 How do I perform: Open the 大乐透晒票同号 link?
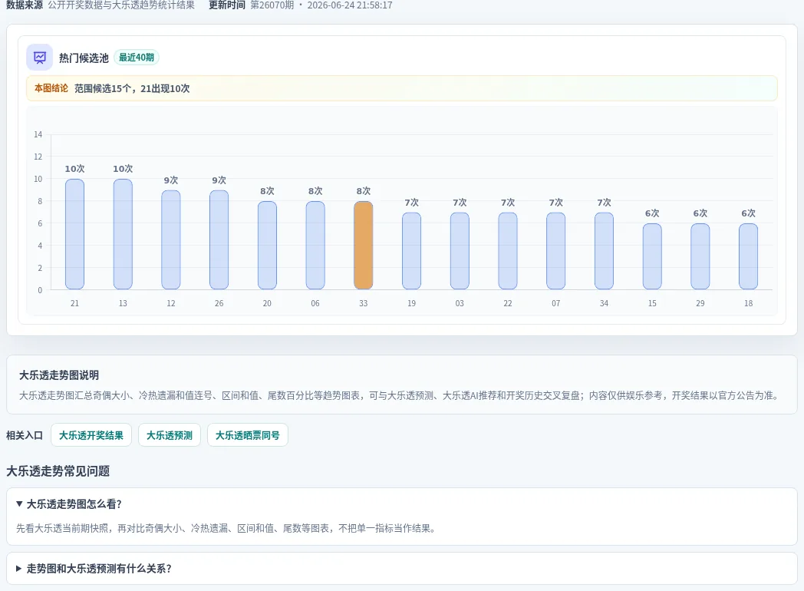tap(248, 435)
